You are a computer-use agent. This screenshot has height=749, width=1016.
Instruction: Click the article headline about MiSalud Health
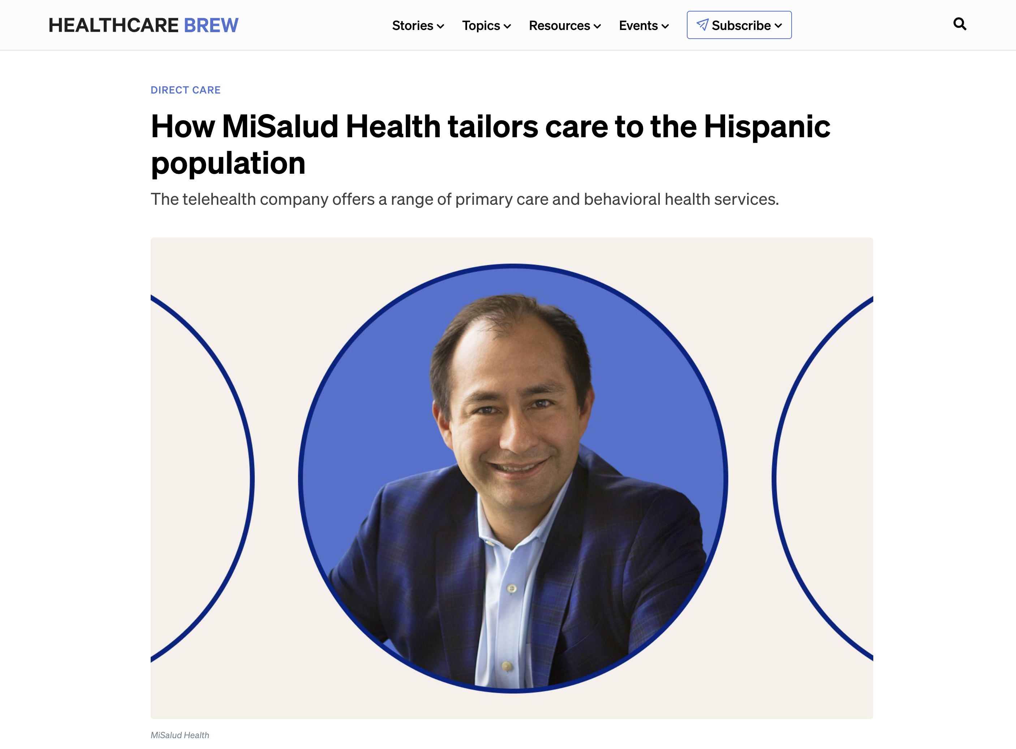click(490, 144)
